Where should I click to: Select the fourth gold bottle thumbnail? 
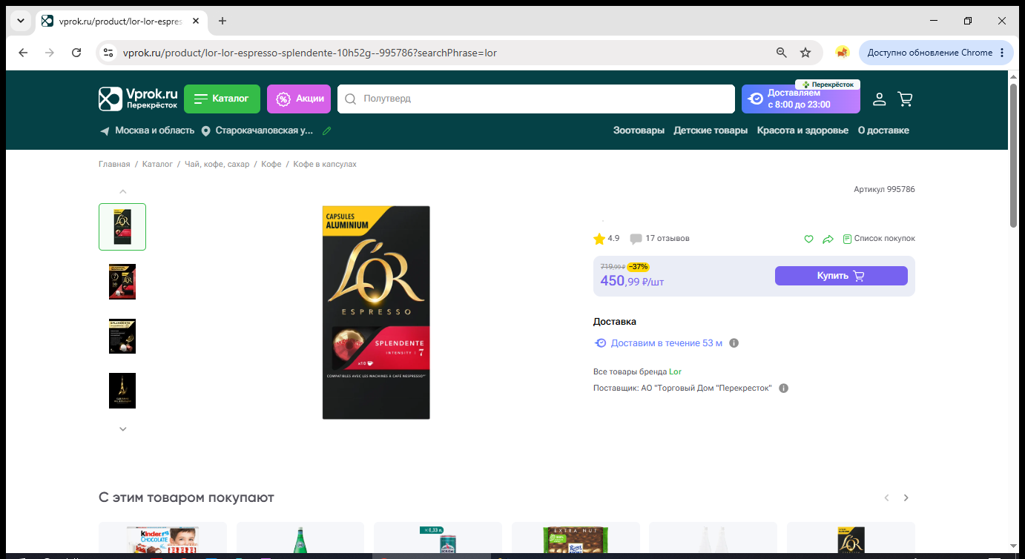click(x=122, y=391)
